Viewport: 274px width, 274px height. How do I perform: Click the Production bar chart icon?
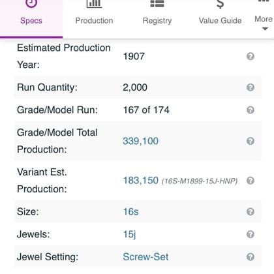pos(94,3)
